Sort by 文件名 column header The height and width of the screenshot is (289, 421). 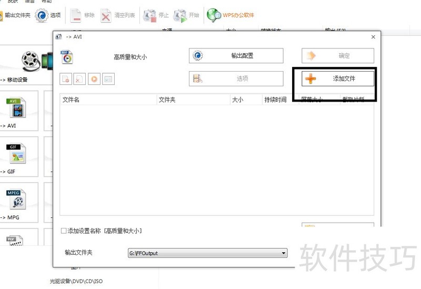(x=108, y=99)
